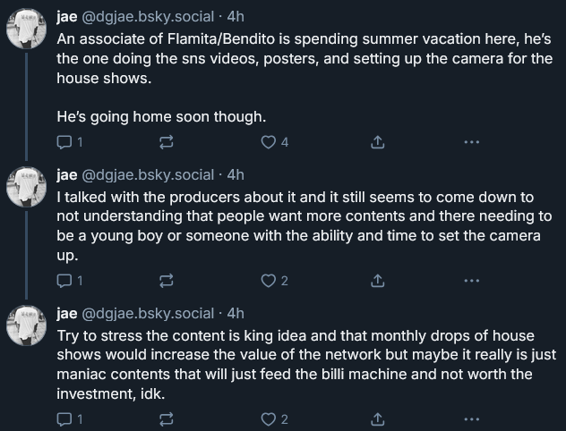Image resolution: width=566 pixels, height=431 pixels.
Task: Reply to the content is king post
Action: tap(64, 419)
